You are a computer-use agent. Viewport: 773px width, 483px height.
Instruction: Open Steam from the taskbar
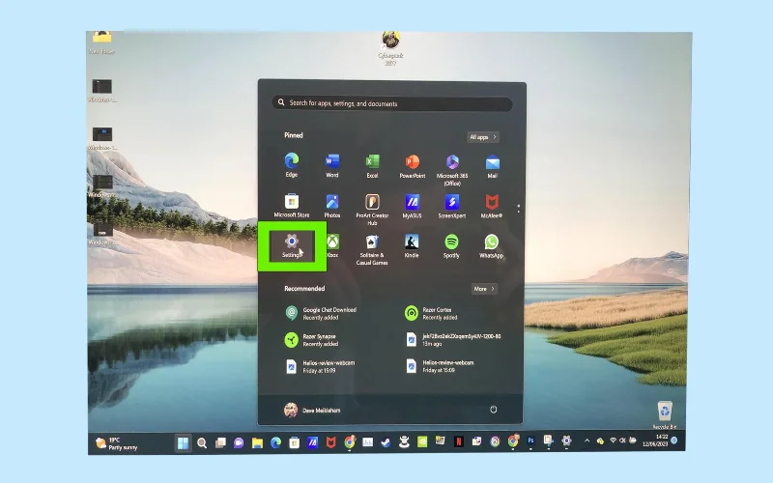click(386, 442)
